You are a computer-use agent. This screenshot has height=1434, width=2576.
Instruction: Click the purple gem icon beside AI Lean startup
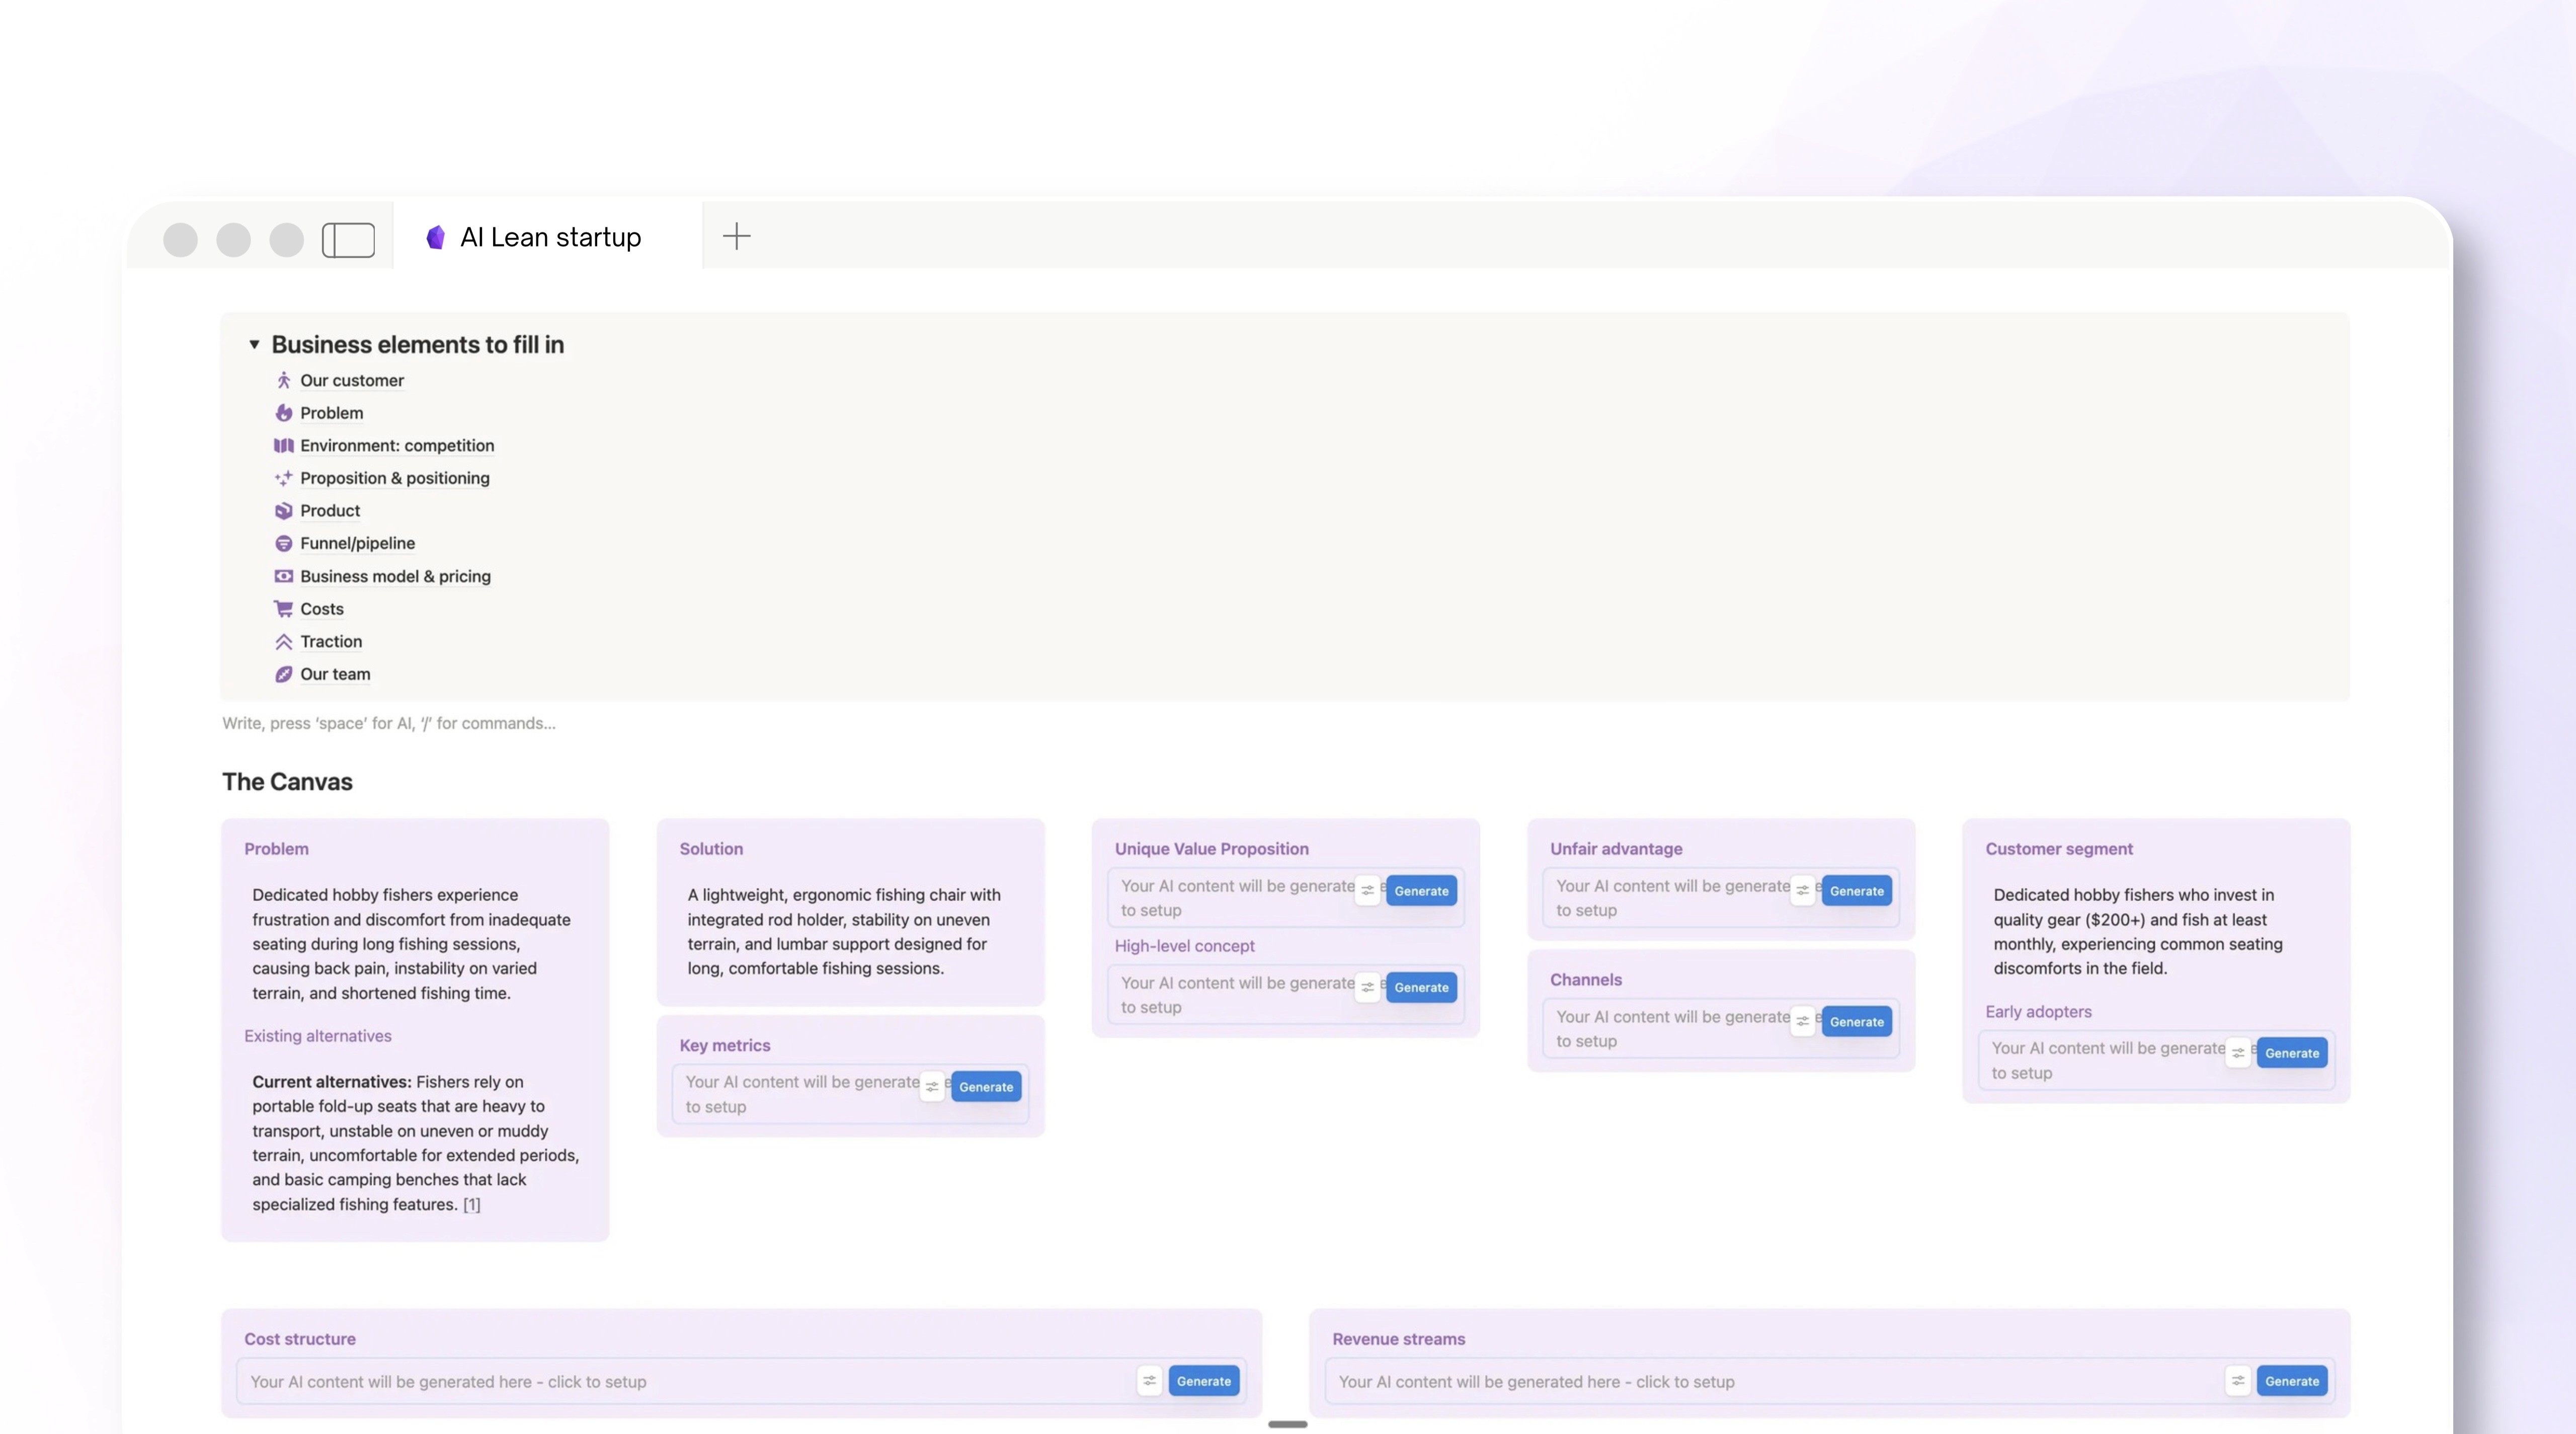(x=435, y=236)
